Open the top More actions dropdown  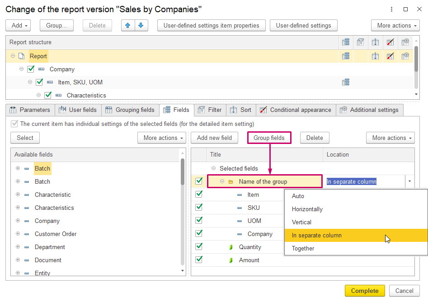[x=395, y=25]
